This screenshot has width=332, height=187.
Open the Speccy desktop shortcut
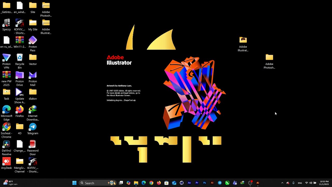click(6, 25)
